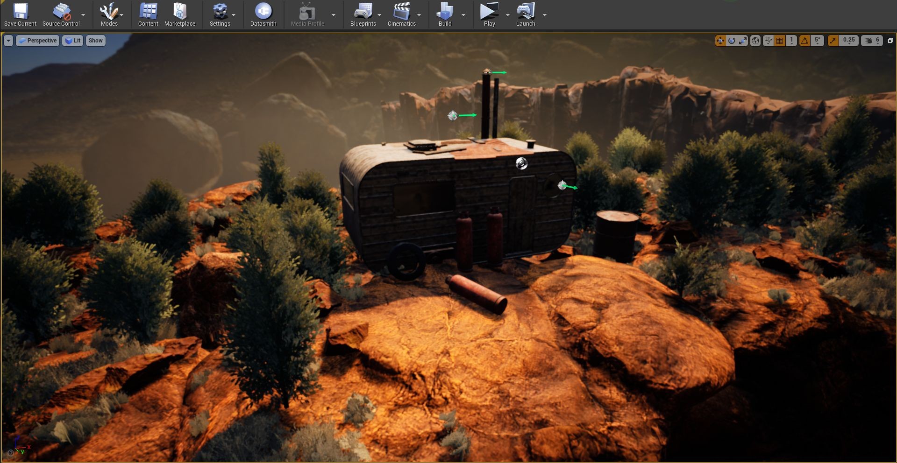897x463 pixels.
Task: Toggle grid snapping on or off
Action: (779, 41)
